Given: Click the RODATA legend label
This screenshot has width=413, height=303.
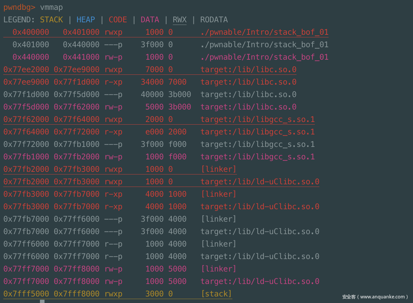Looking at the screenshot, I should (214, 20).
